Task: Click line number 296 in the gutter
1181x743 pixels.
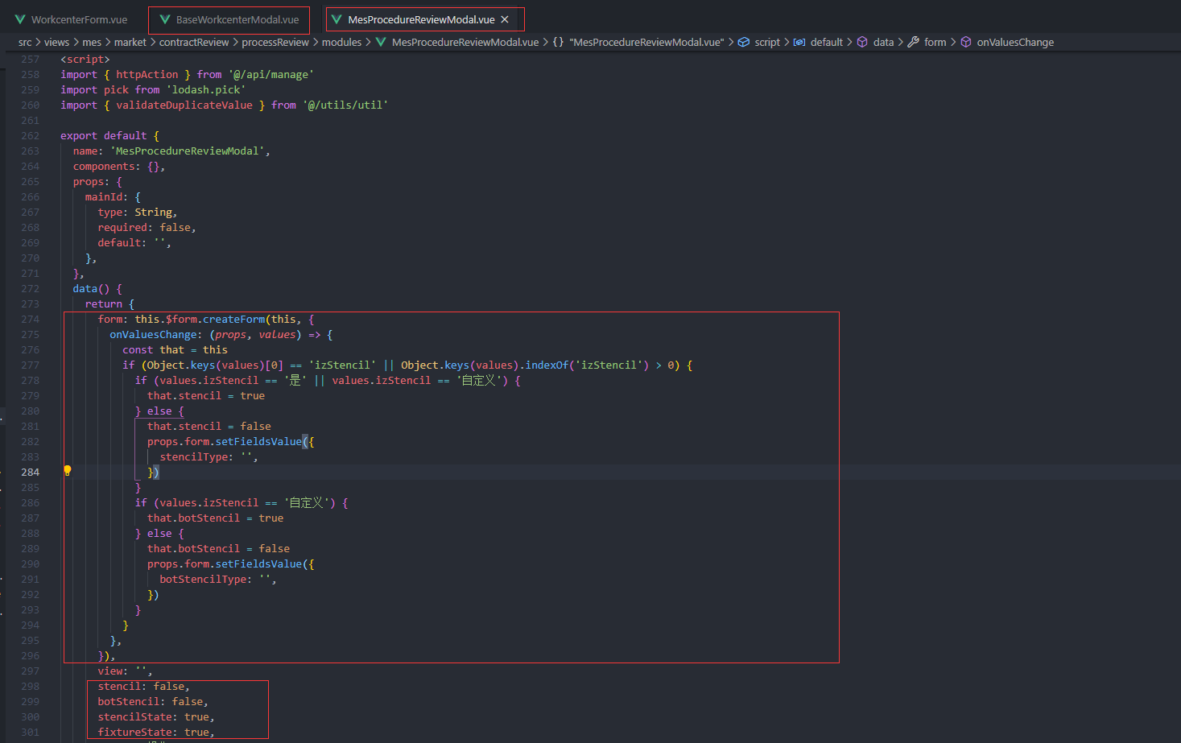Action: [x=30, y=655]
